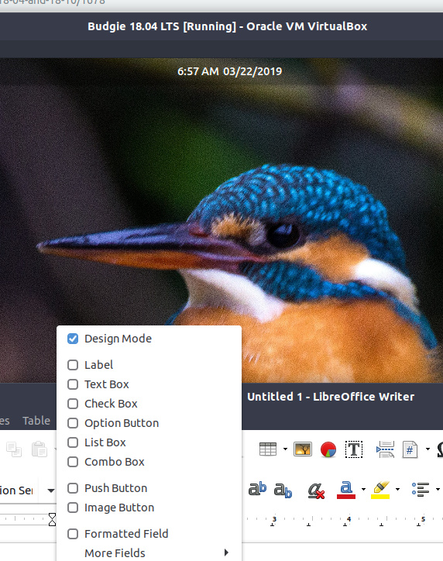Click the ruler at the 4 mark
The image size is (443, 561).
[x=349, y=519]
